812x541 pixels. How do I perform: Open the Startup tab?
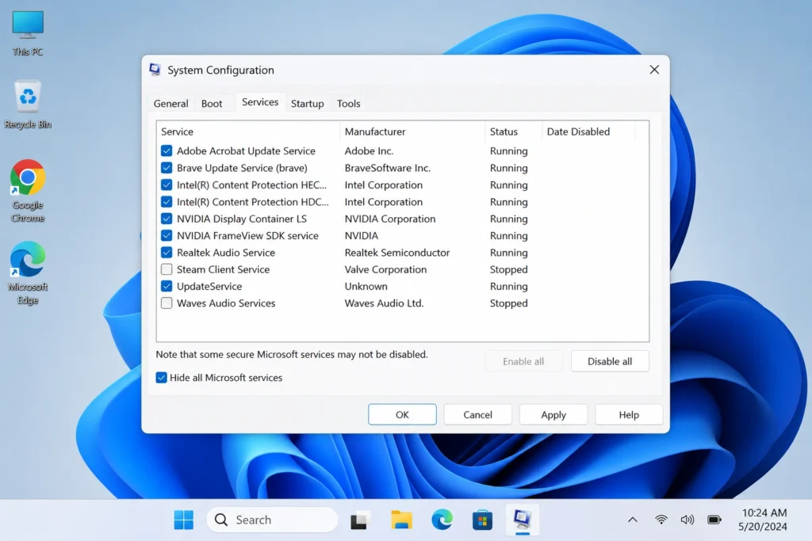(307, 104)
